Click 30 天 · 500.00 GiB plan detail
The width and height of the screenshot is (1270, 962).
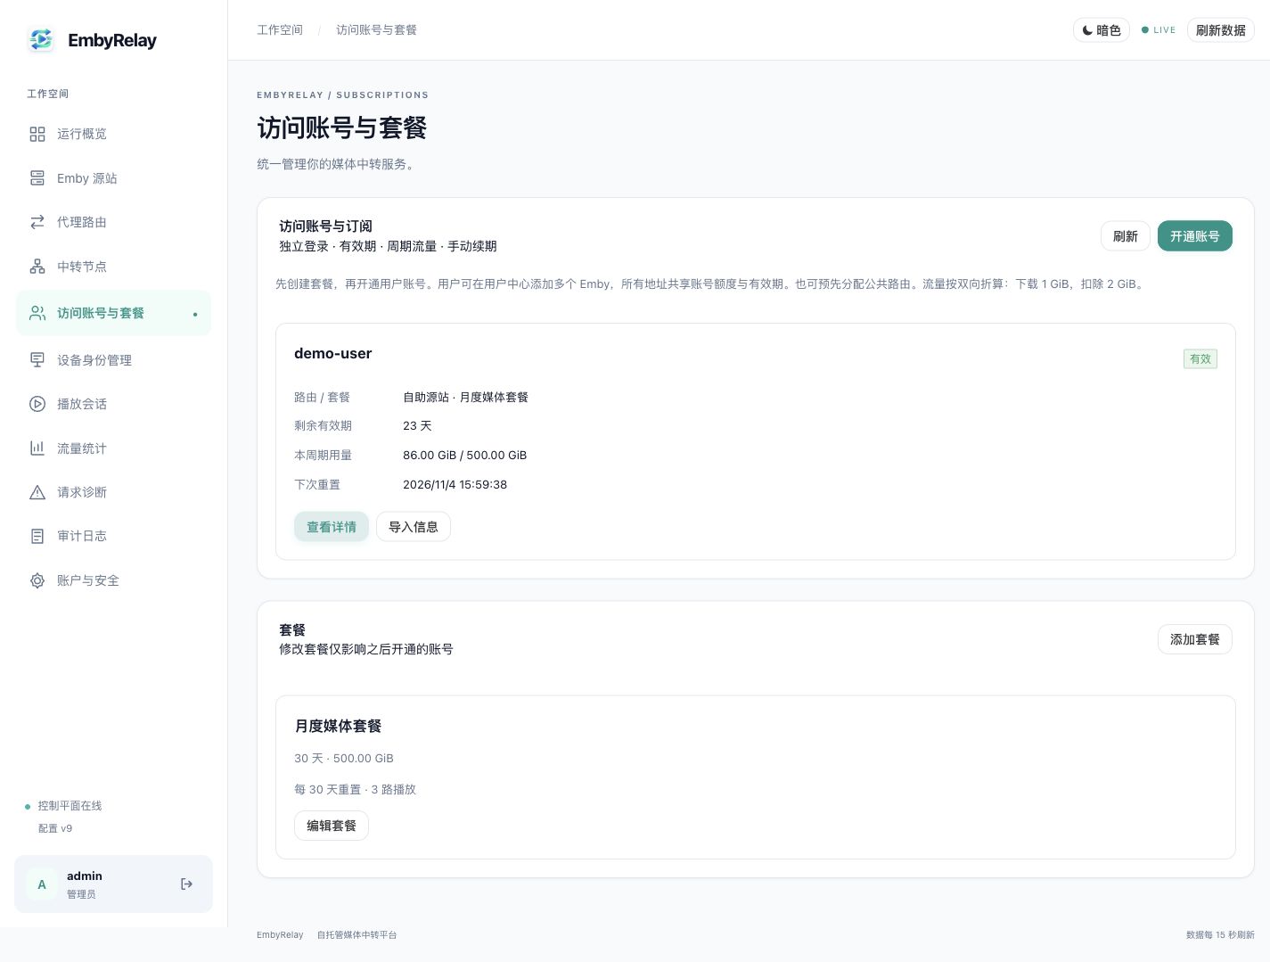pyautogui.click(x=344, y=759)
